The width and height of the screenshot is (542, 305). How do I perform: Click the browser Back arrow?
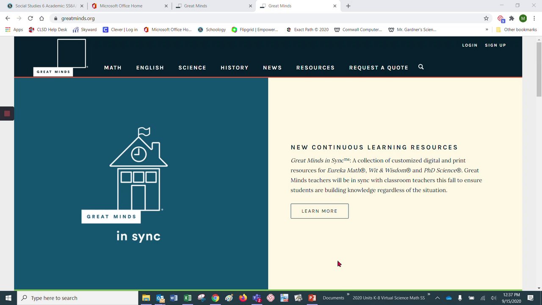pos(8,18)
